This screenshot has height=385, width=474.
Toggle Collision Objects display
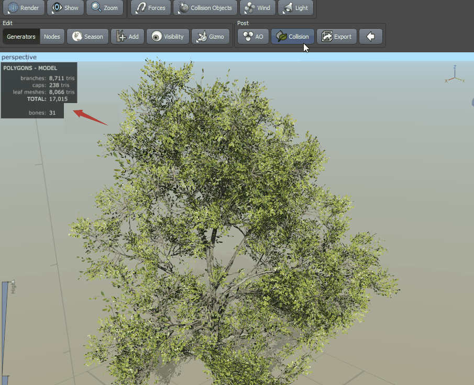[205, 7]
